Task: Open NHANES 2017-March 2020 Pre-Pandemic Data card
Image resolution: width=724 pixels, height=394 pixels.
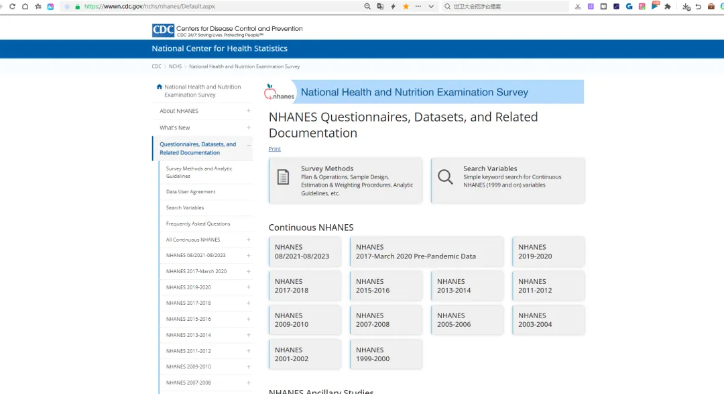Action: pyautogui.click(x=426, y=252)
